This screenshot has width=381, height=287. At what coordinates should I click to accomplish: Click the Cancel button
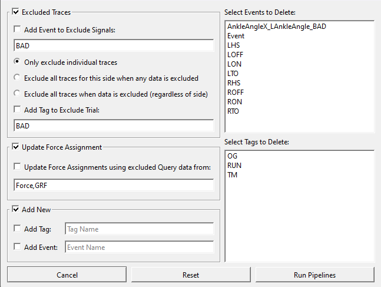tap(67, 275)
